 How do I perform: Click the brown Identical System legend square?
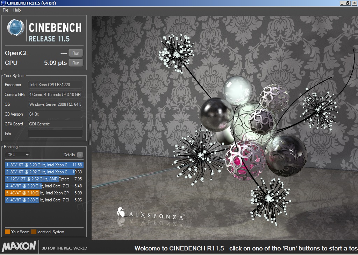pyautogui.click(x=34, y=232)
